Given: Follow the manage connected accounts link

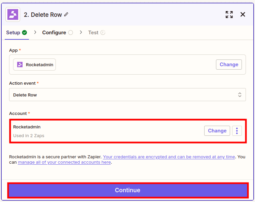Looking at the screenshot, I should pyautogui.click(x=64, y=162).
